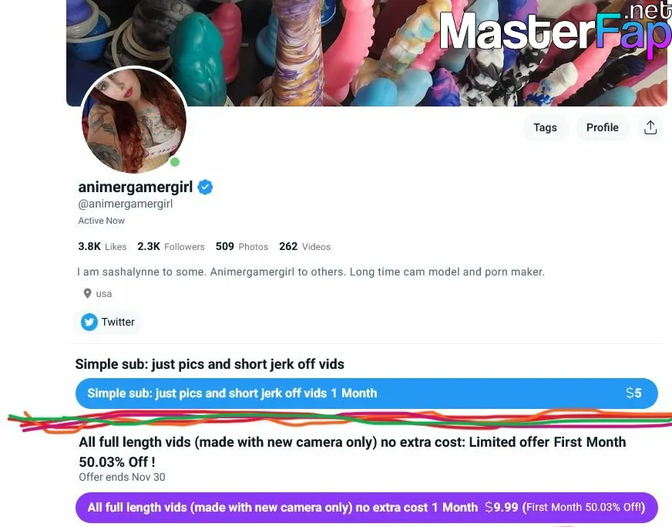Viewport: 672px width, 527px height.
Task: View the 3.8K Likes count
Action: tap(102, 246)
